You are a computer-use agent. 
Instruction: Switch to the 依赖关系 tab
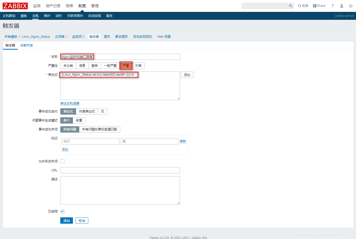pyautogui.click(x=27, y=45)
